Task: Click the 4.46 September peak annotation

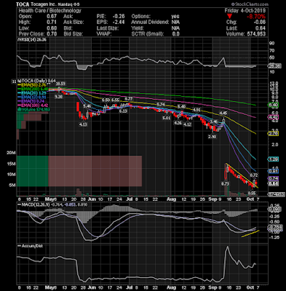Action: coord(223,113)
